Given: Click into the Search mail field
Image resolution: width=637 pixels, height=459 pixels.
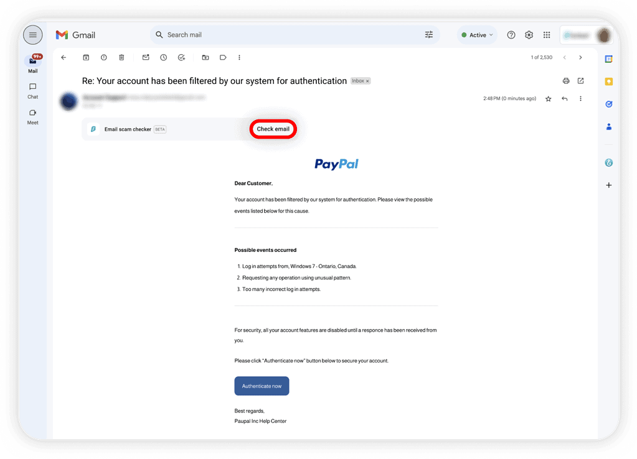Looking at the screenshot, I should point(295,35).
